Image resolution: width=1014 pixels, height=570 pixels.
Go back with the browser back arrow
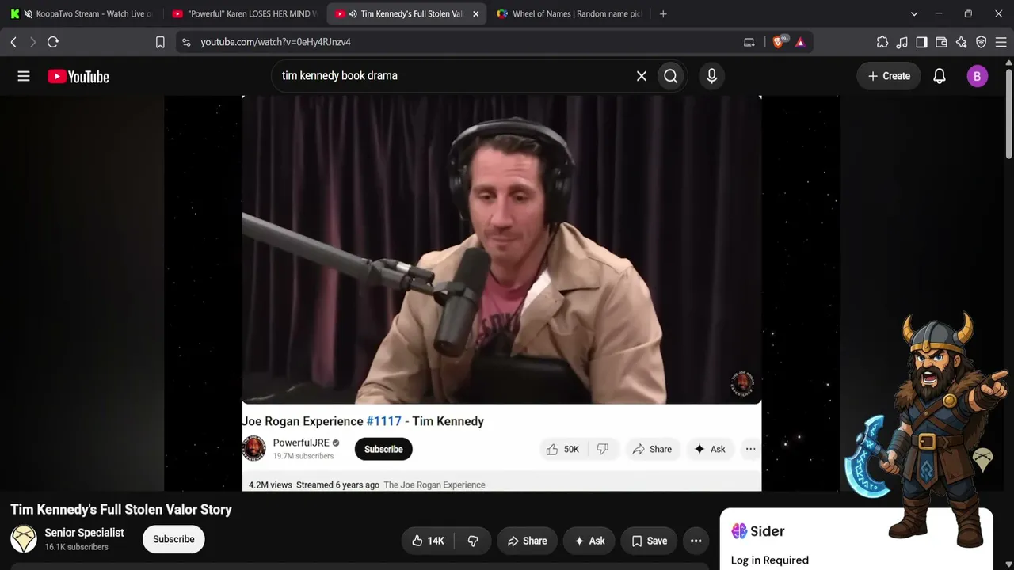[13, 42]
